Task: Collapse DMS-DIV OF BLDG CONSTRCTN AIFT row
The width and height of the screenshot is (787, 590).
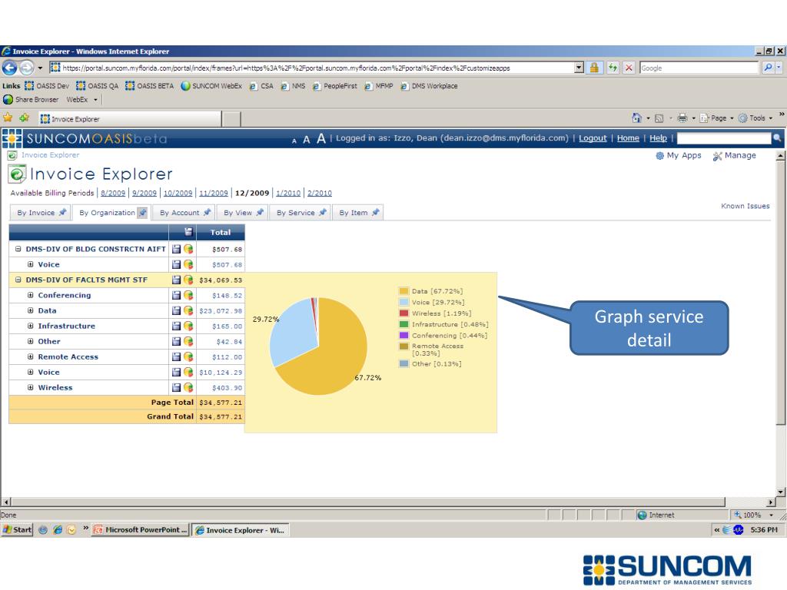Action: coord(18,249)
